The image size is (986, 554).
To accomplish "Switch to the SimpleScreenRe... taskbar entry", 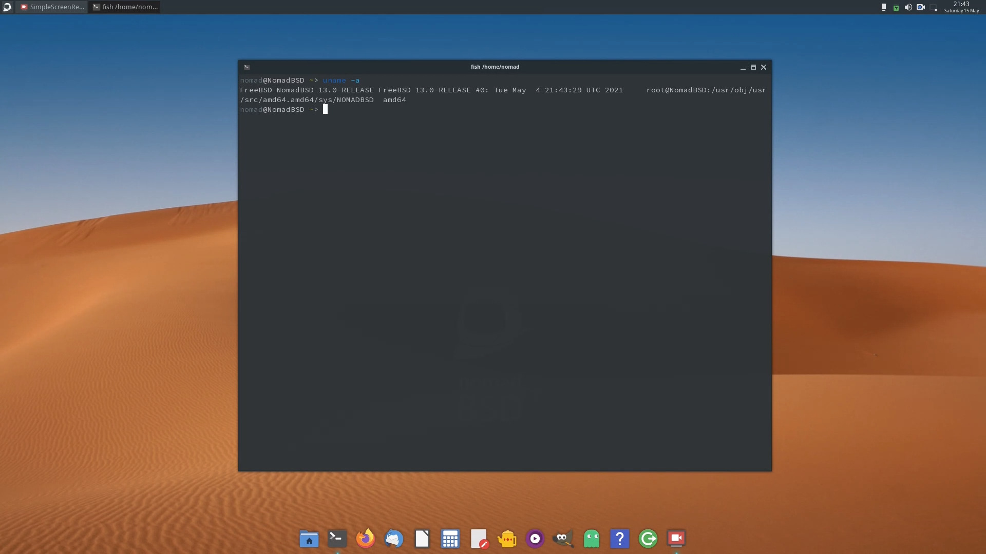I will (51, 7).
